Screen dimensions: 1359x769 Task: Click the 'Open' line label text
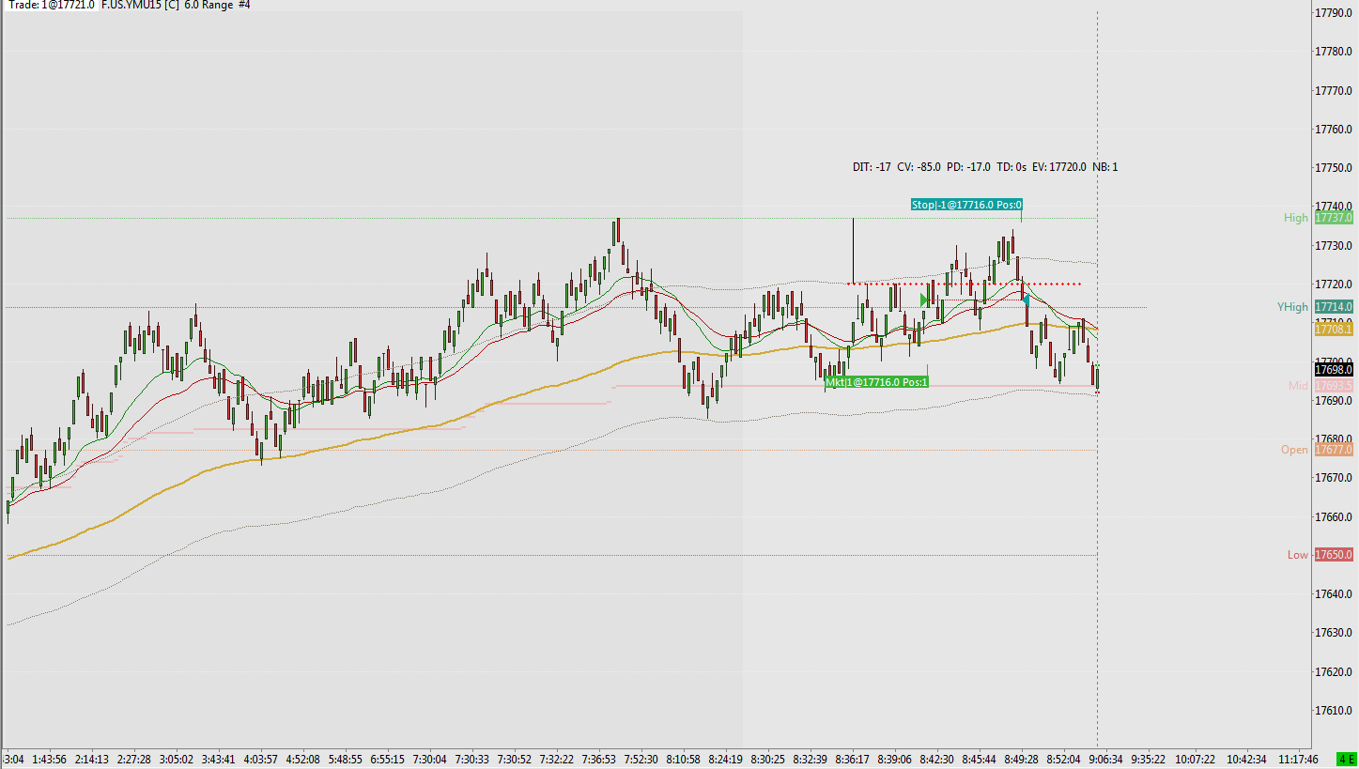(x=1294, y=450)
